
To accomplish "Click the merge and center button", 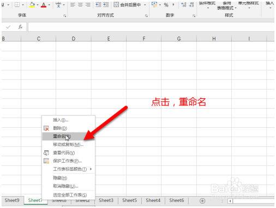I will (127, 5).
